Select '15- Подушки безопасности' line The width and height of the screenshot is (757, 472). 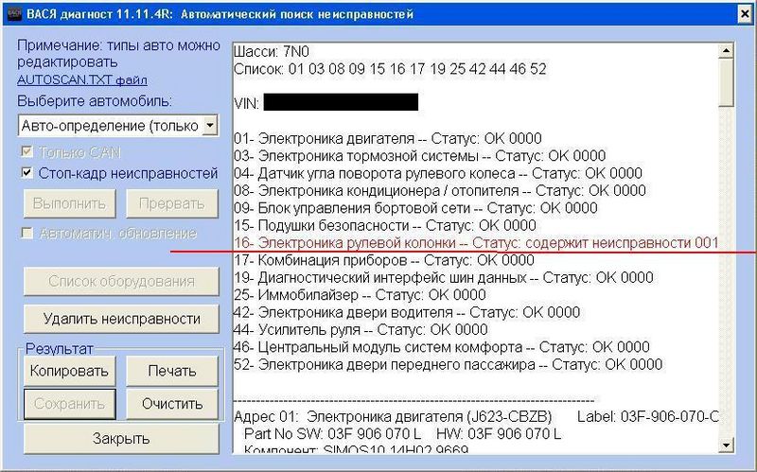click(x=385, y=225)
